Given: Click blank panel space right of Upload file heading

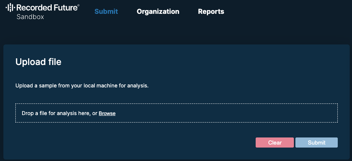Looking at the screenshot, I should tap(206, 62).
